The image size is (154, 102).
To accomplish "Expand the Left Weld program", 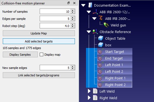I will pyautogui.click(x=89, y=91).
